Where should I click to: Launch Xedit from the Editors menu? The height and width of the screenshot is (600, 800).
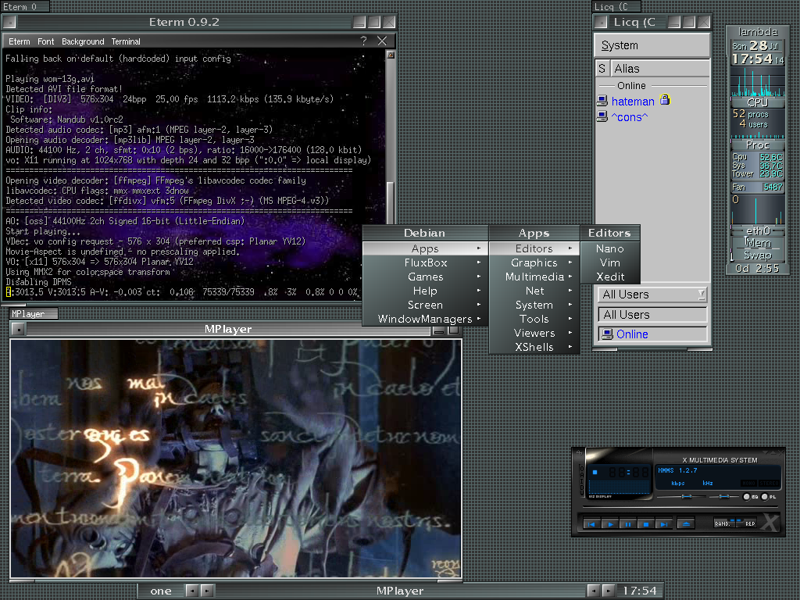pyautogui.click(x=609, y=277)
